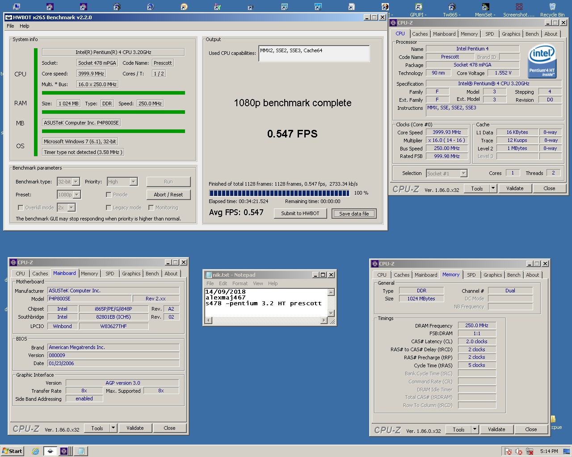Click the Used CPU capabilities text box

click(314, 54)
